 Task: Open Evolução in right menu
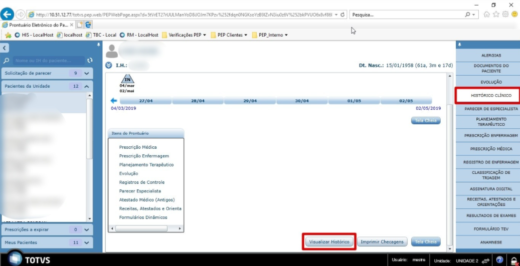click(491, 82)
